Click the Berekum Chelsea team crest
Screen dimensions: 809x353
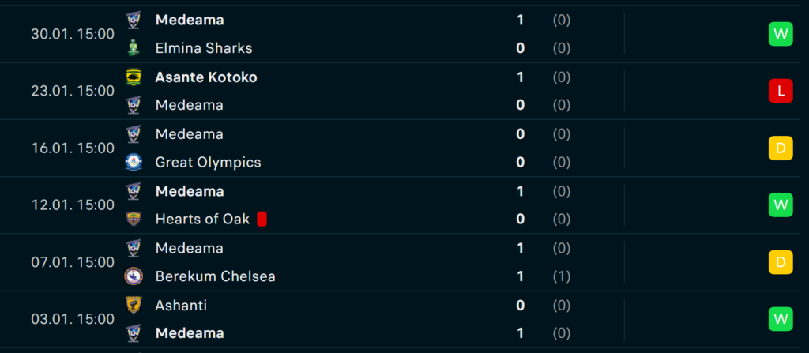[134, 276]
